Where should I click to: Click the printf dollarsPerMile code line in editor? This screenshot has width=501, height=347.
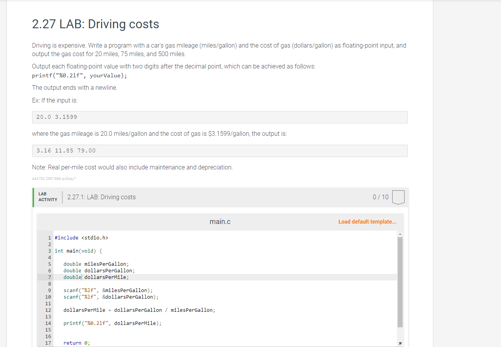pyautogui.click(x=113, y=323)
